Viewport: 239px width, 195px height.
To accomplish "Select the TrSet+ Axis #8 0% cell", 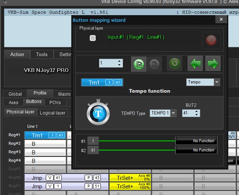I will tap(130, 178).
